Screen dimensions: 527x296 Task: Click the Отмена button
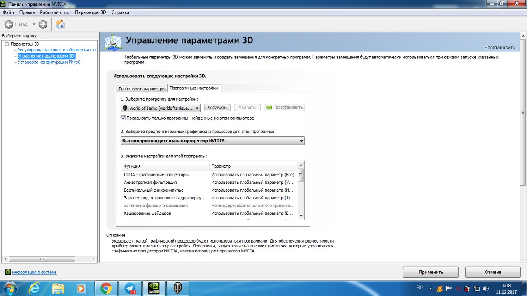click(x=493, y=272)
